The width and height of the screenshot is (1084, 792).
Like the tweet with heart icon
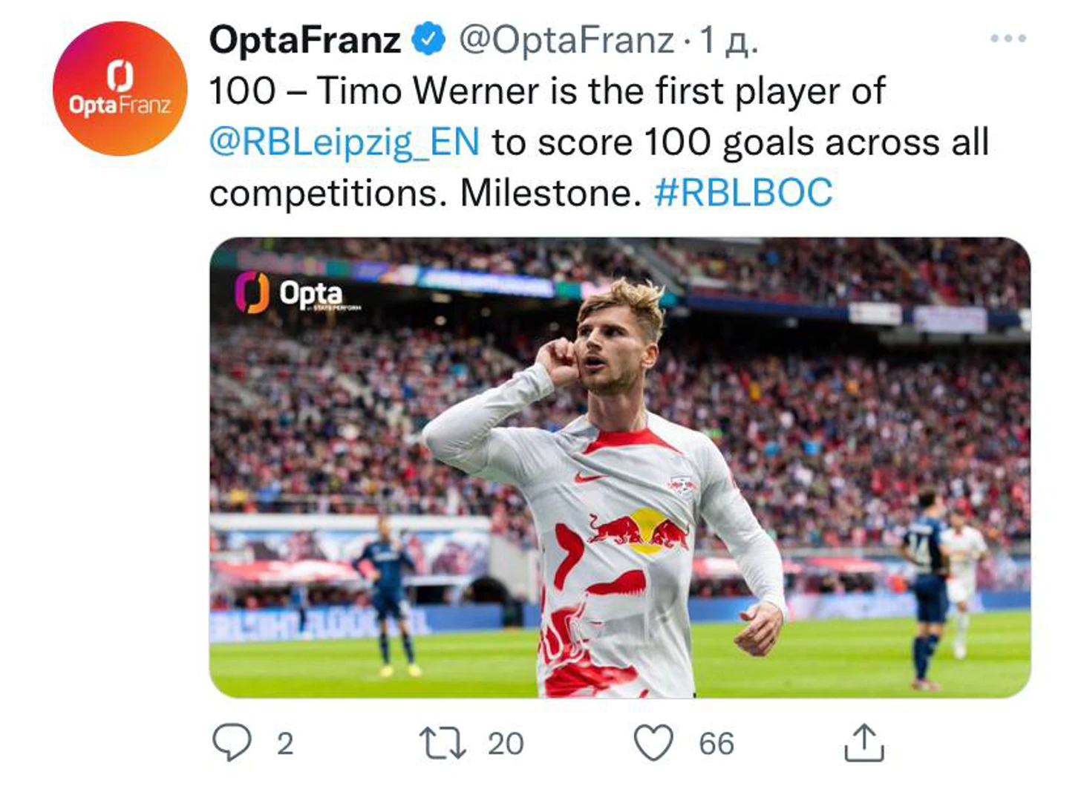653,742
